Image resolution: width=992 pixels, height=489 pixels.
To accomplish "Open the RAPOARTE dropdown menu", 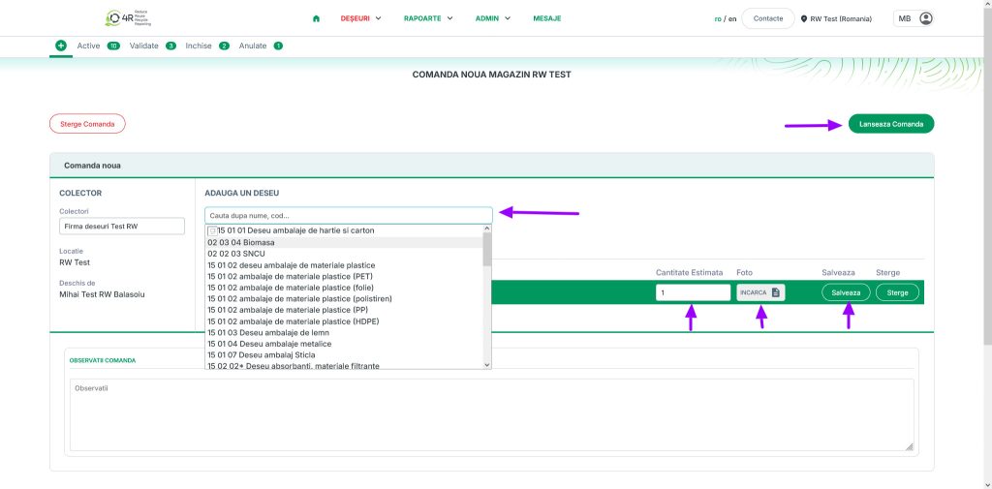I will click(x=428, y=18).
